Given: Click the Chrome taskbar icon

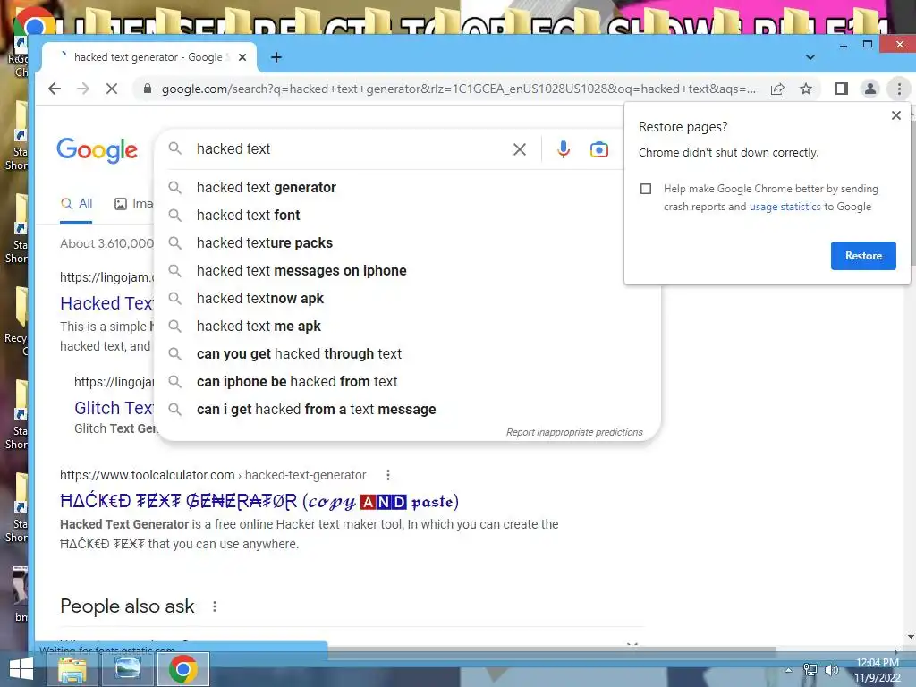Looking at the screenshot, I should point(182,669).
